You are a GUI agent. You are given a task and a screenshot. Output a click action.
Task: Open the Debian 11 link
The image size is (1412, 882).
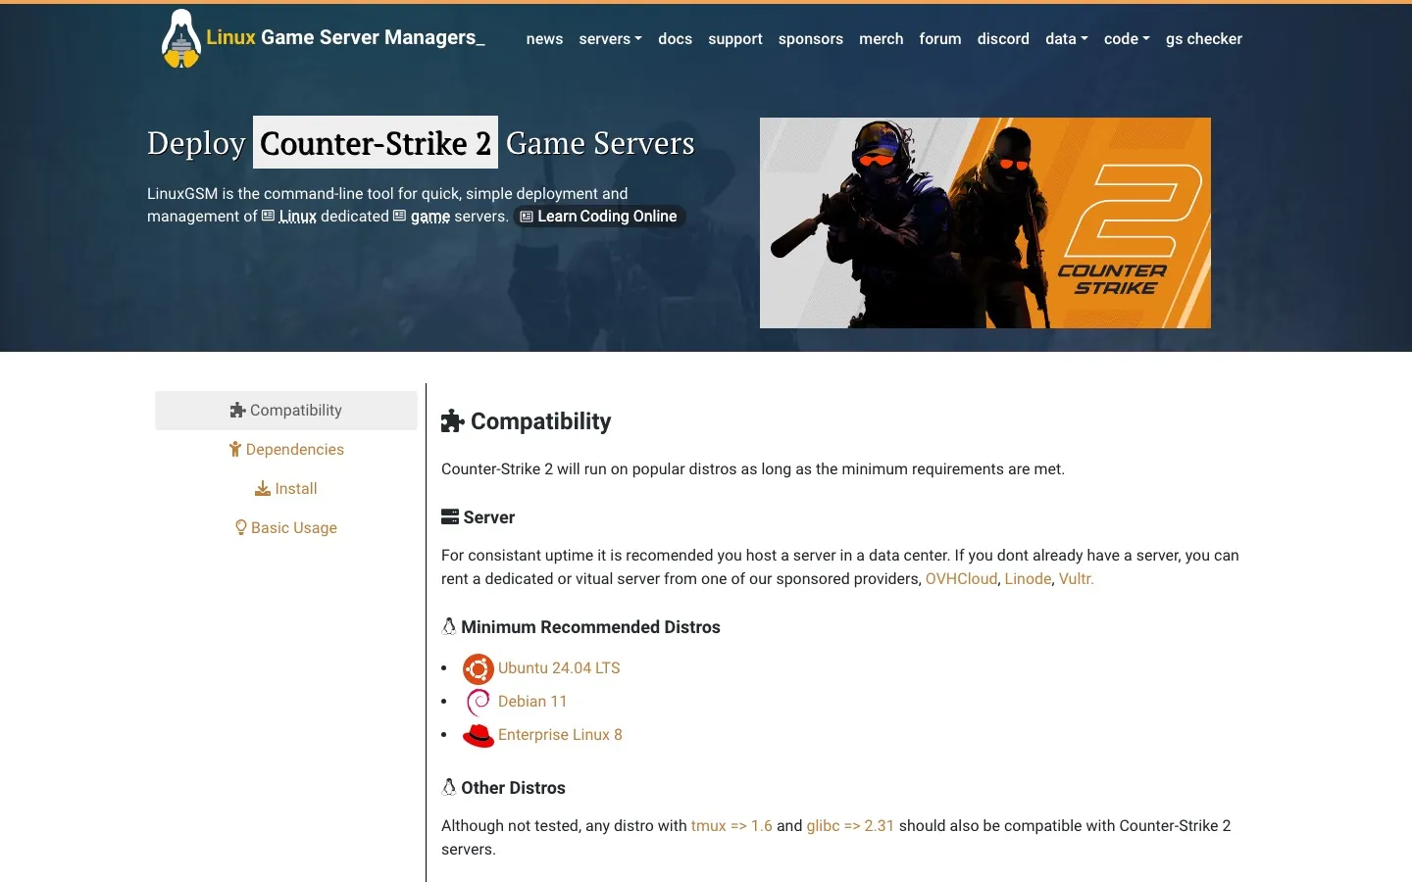[x=532, y=702]
